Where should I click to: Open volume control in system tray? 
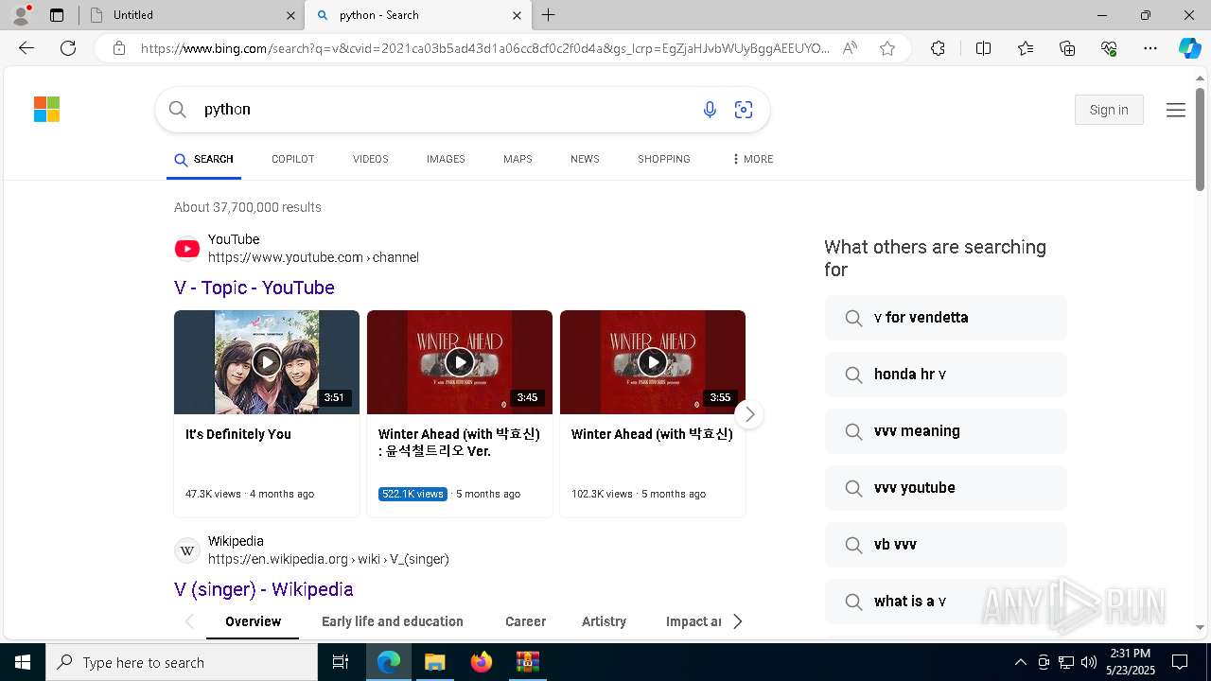pos(1089,662)
